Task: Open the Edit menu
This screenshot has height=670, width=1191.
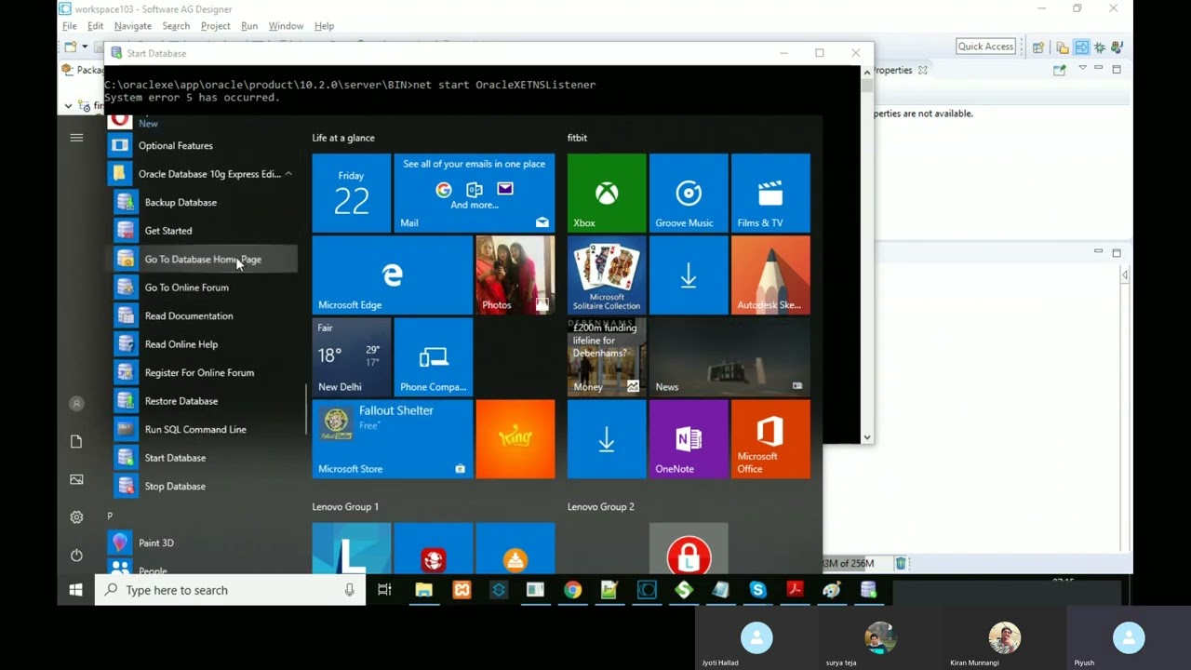Action: point(96,26)
